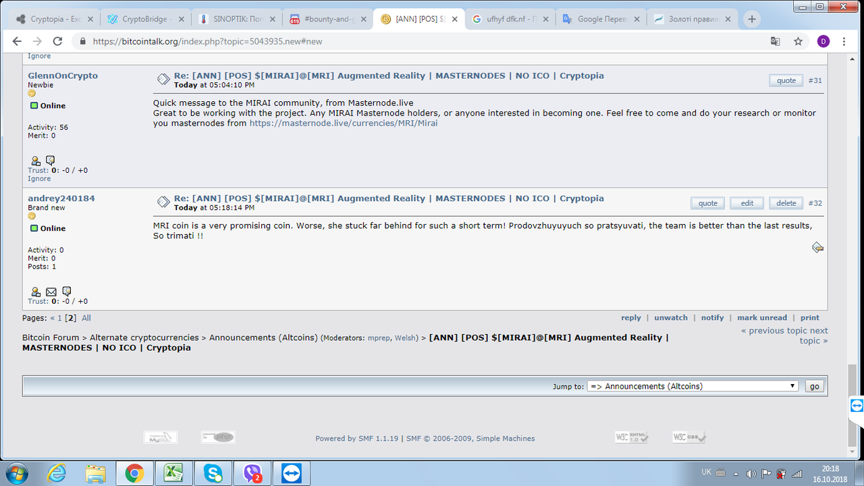Open Chrome profile avatar D
Image resolution: width=864 pixels, height=486 pixels.
click(x=823, y=41)
